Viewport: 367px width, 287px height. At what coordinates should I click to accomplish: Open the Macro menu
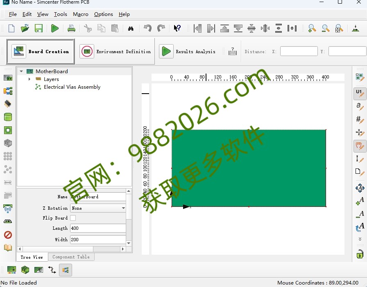tap(81, 14)
